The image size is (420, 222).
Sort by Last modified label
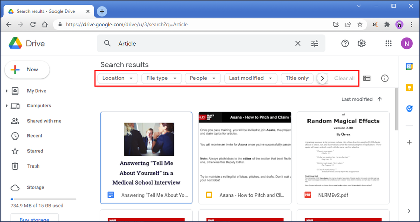[356, 99]
